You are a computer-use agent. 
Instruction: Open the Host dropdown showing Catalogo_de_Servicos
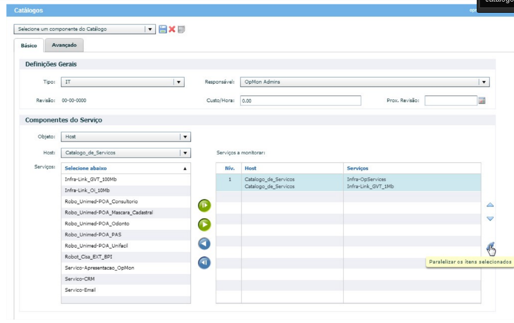point(185,153)
